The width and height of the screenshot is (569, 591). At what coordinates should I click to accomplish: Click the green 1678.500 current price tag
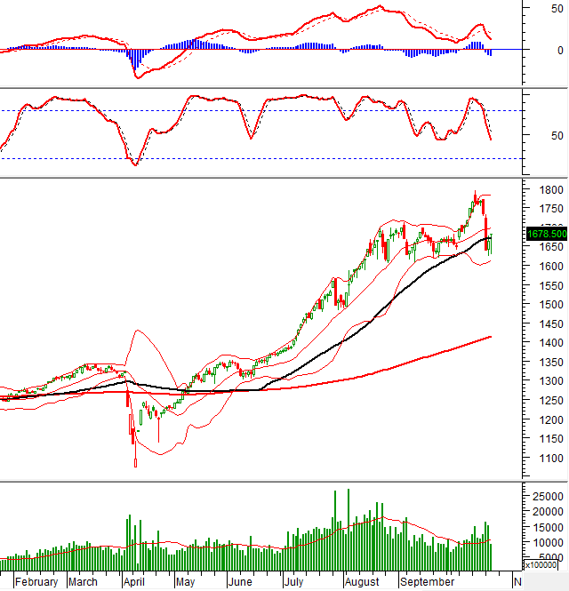[x=547, y=234]
